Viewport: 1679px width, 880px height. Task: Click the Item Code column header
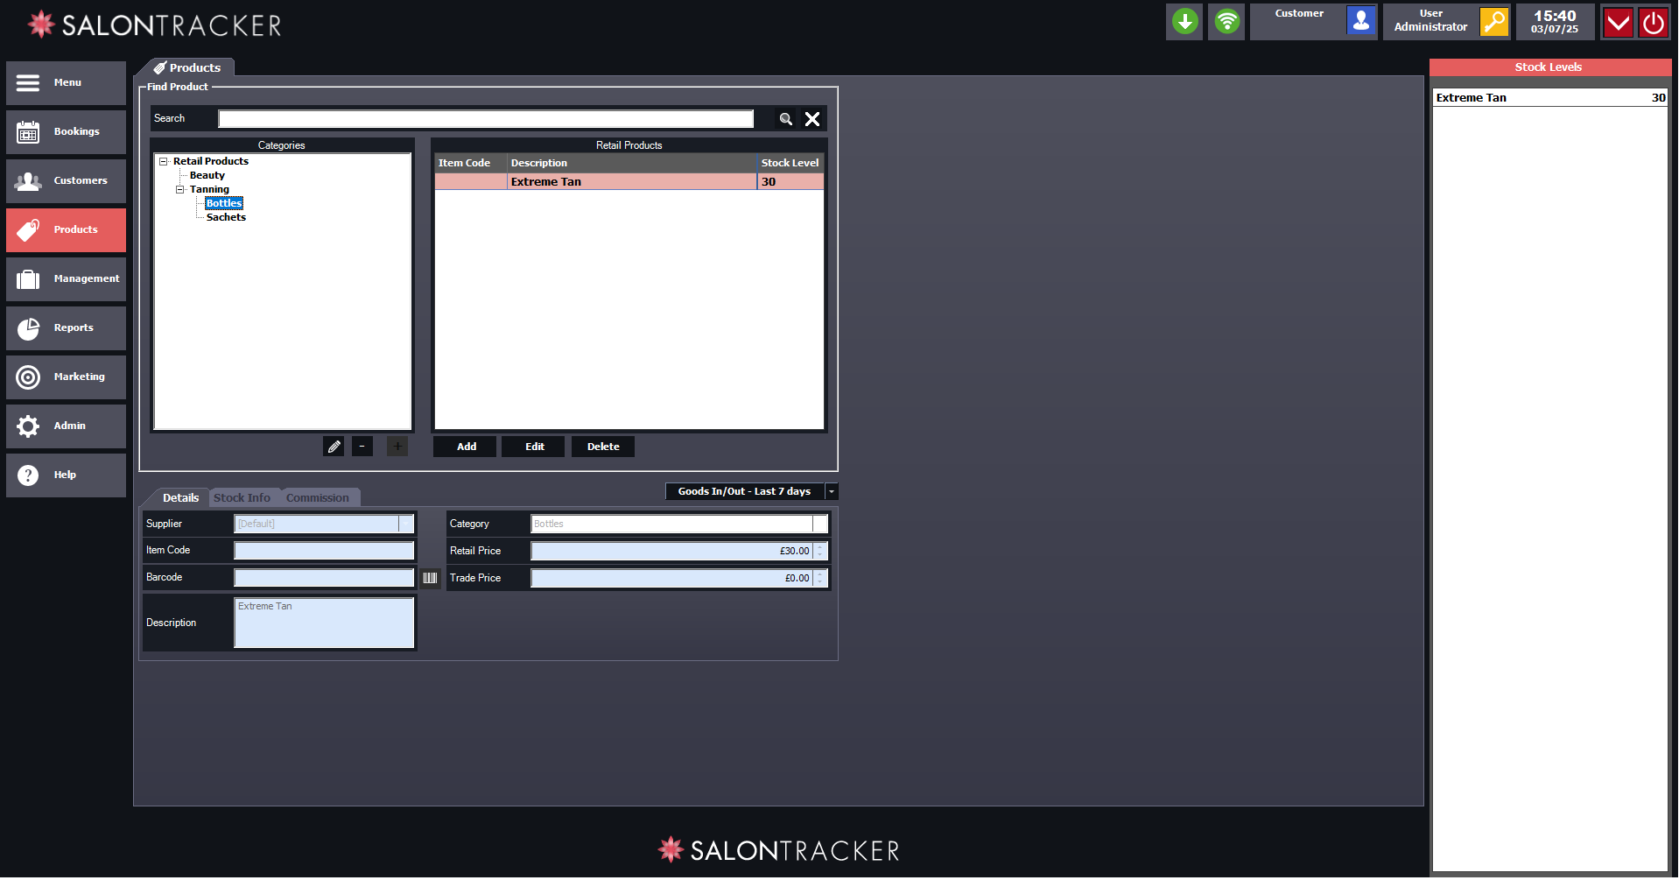pos(470,163)
